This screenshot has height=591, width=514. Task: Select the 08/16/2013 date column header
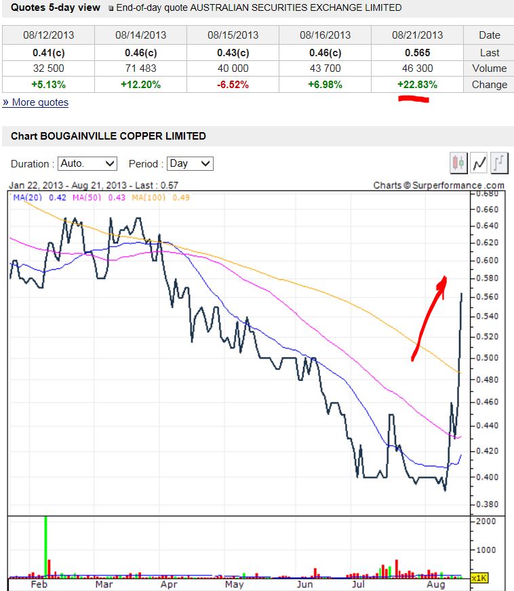[x=325, y=35]
